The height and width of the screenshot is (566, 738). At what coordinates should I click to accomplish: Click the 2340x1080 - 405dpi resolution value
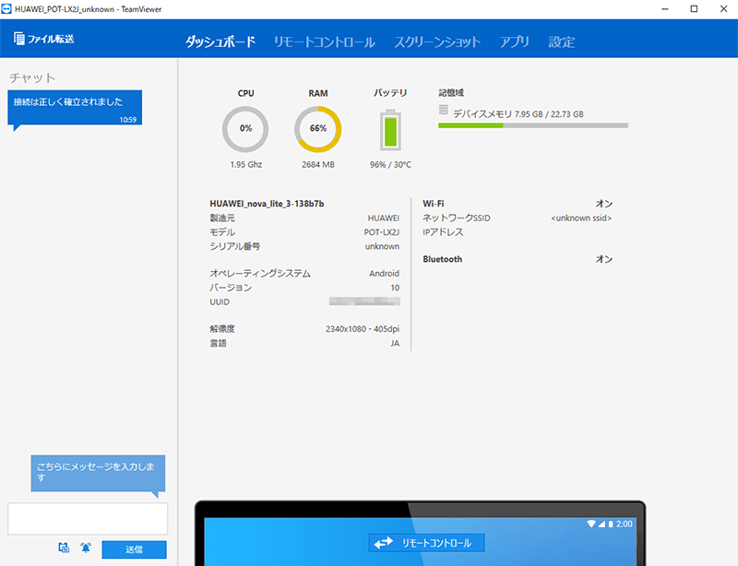click(x=363, y=329)
